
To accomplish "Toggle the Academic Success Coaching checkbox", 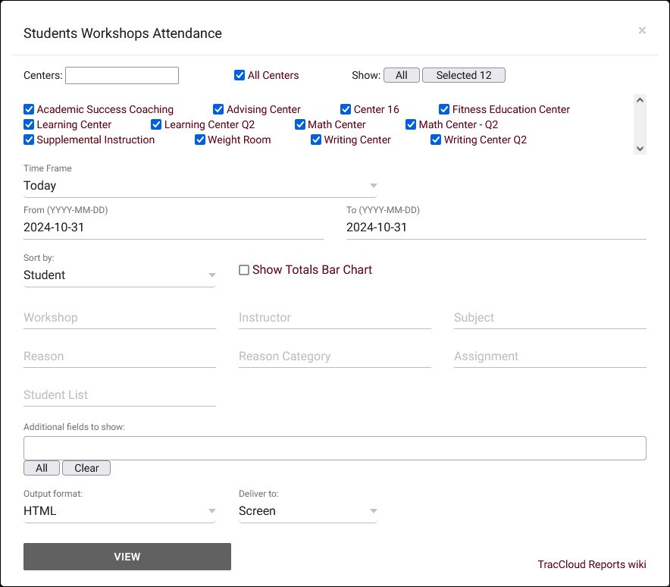I will pyautogui.click(x=29, y=109).
